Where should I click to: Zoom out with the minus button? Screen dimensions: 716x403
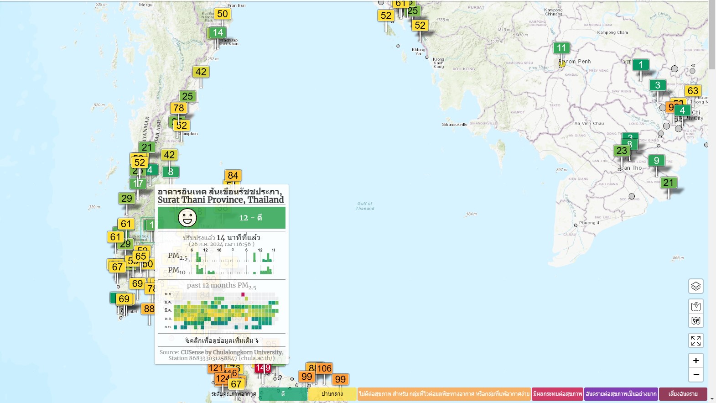pos(695,375)
